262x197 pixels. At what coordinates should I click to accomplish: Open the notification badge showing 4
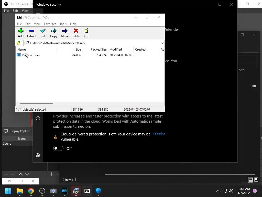tap(255, 191)
